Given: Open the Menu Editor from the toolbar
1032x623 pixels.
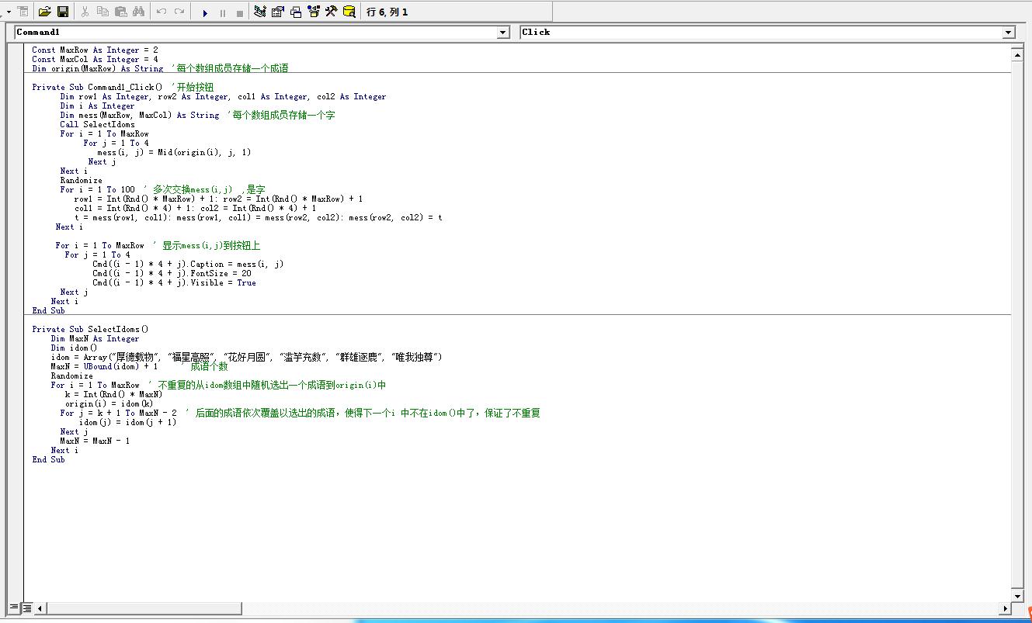Looking at the screenshot, I should click(x=22, y=12).
